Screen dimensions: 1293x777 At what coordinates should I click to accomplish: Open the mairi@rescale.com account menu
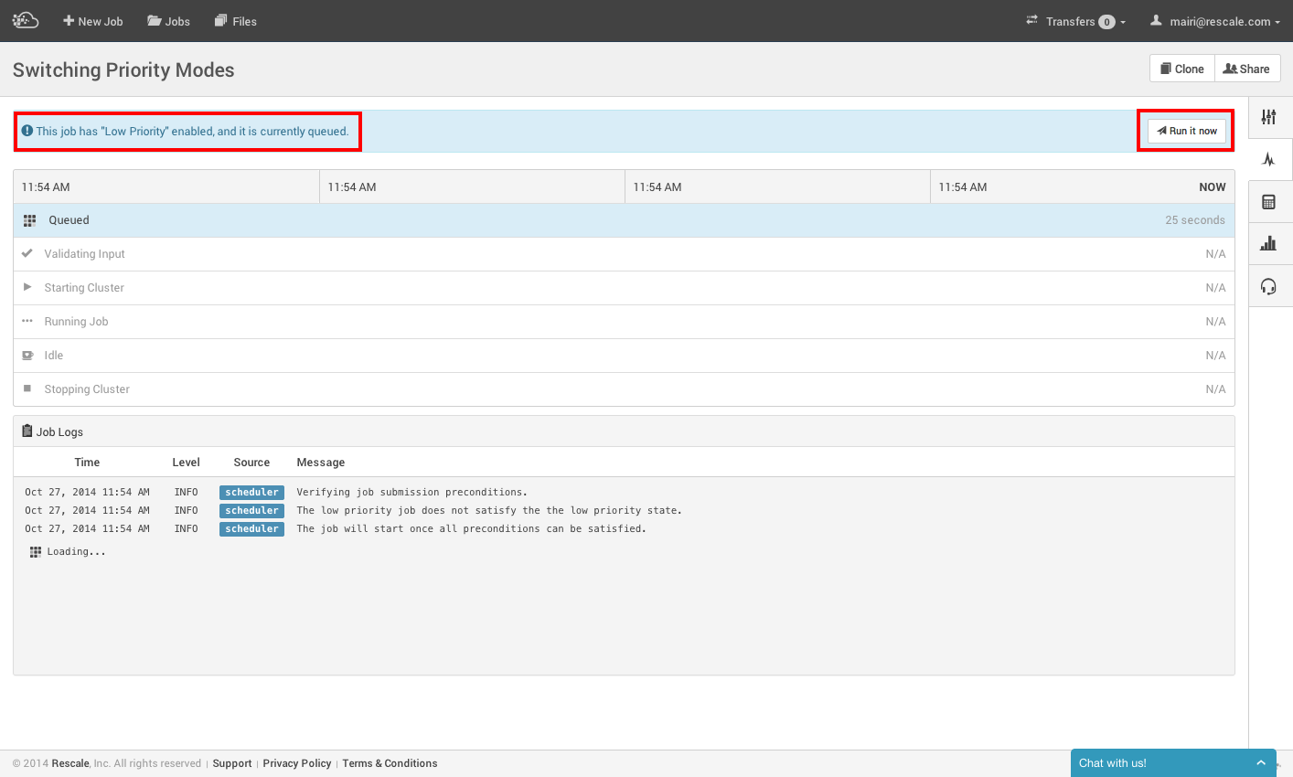(x=1215, y=21)
